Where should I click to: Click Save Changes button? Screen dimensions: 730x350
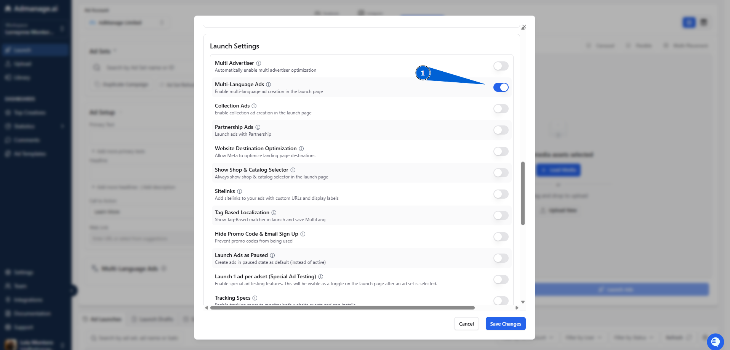(x=506, y=324)
